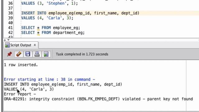Screen dimensions: 199x112
Task: Run the script from output toolbar
Action: click(x=46, y=54)
